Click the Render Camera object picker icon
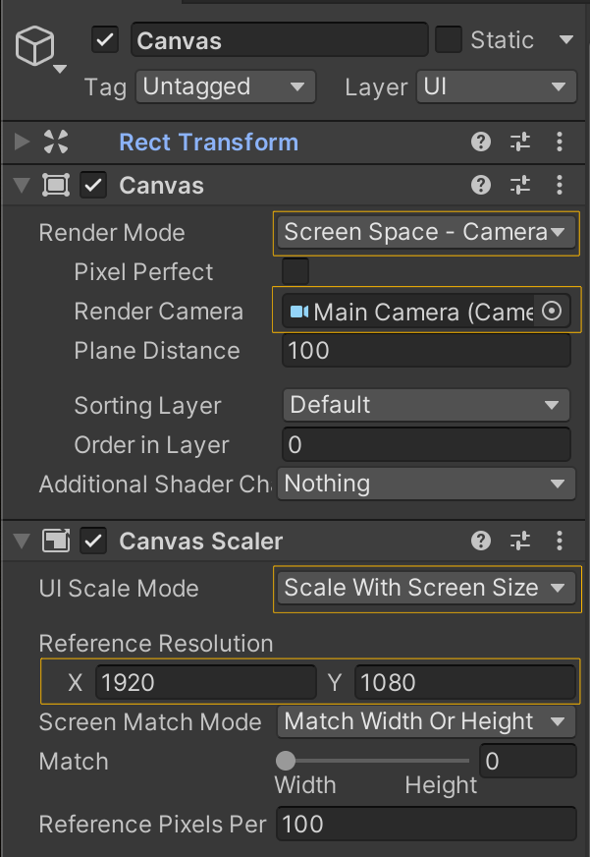Viewport: 590px width, 857px height. pyautogui.click(x=552, y=312)
